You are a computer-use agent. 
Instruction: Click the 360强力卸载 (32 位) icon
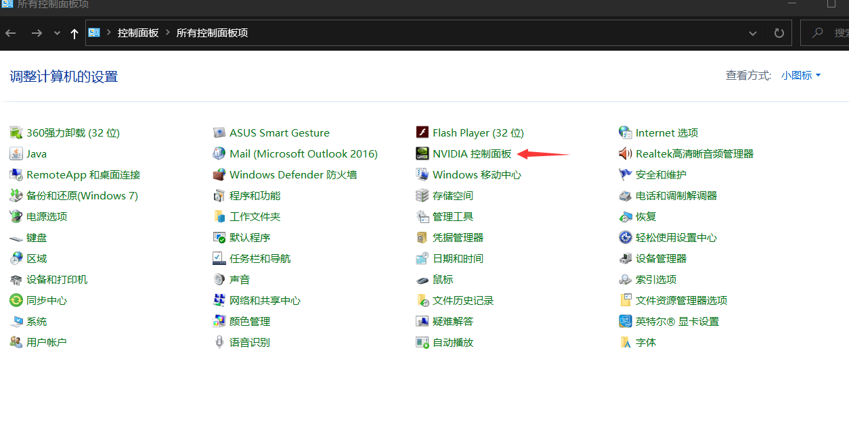click(x=16, y=132)
